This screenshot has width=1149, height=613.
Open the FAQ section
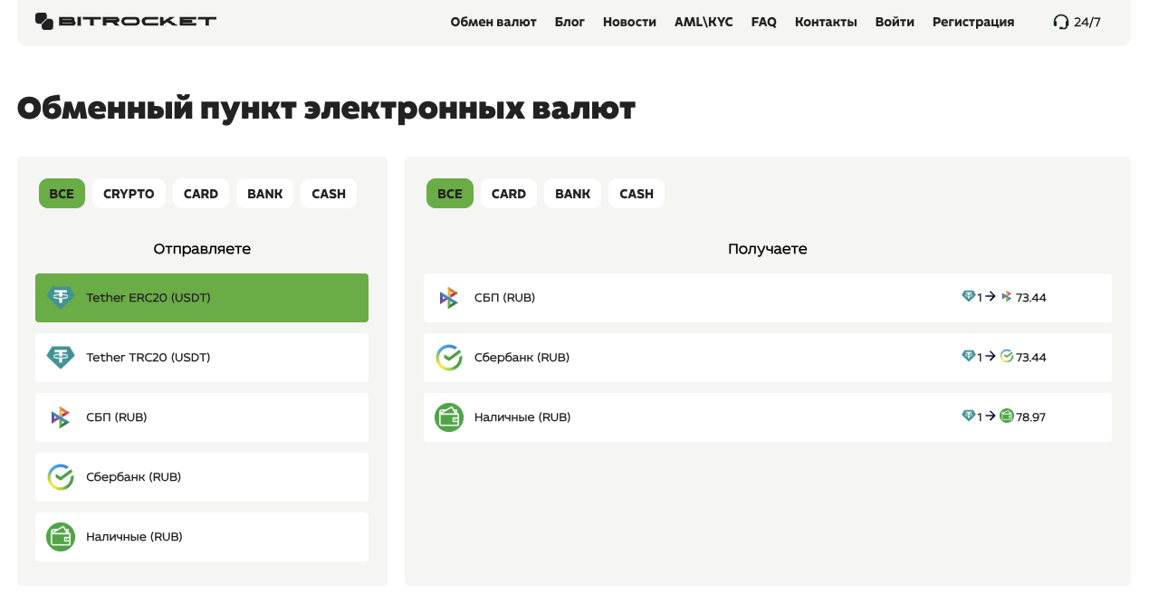coord(763,22)
